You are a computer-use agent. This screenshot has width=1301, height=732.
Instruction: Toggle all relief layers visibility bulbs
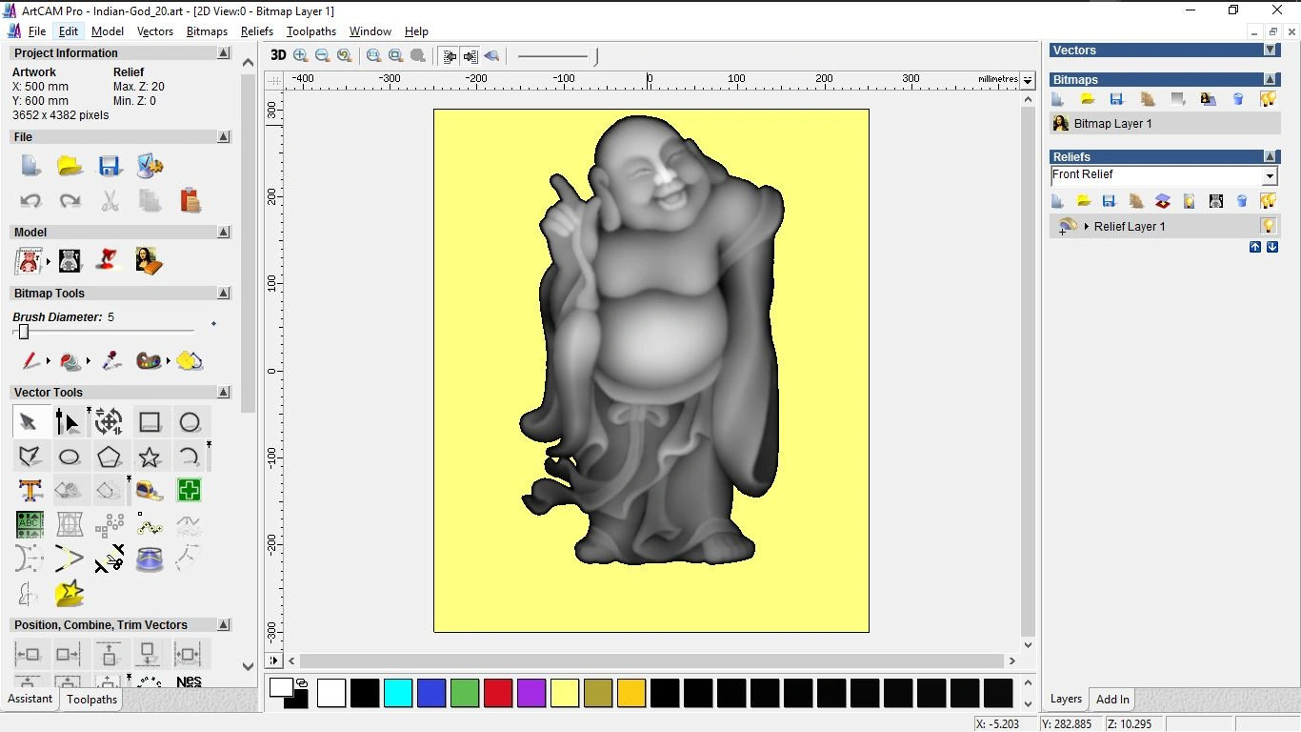(1268, 201)
